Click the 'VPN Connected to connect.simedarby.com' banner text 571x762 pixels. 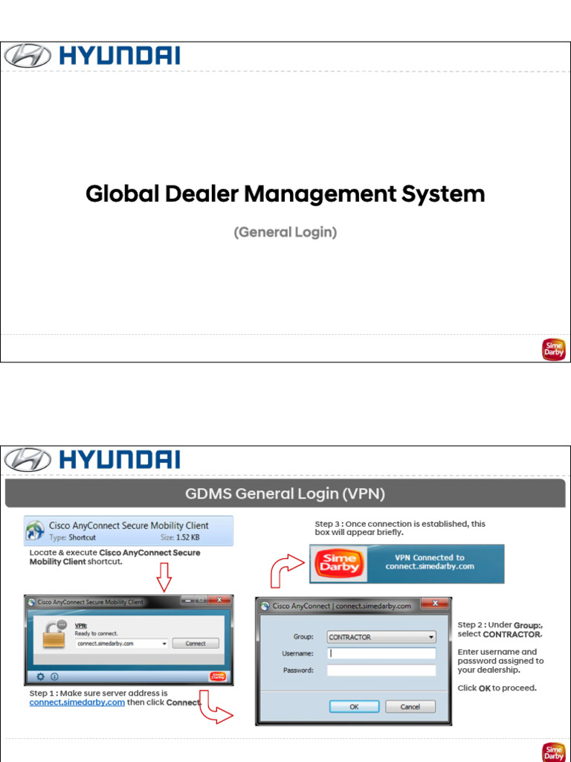[430, 562]
